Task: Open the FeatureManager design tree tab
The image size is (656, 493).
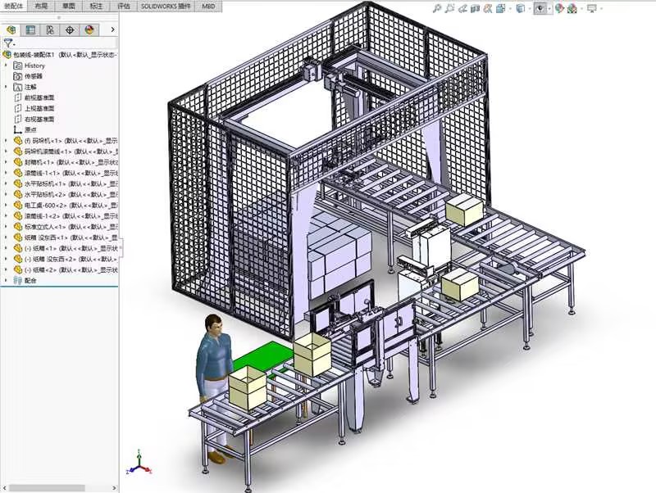Action: pyautogui.click(x=11, y=30)
